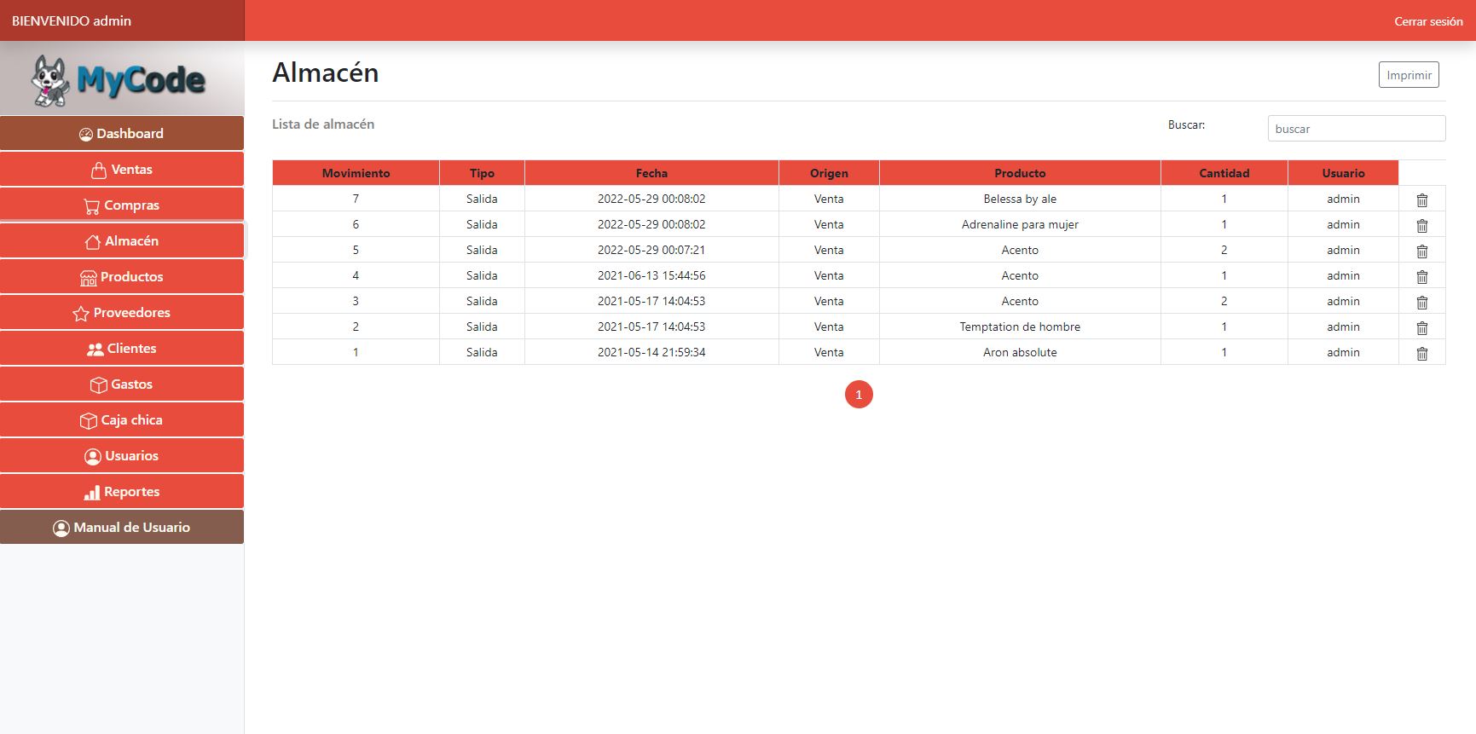Screen dimensions: 1476x734
Task: Go to the Ventas section
Action: (x=122, y=170)
